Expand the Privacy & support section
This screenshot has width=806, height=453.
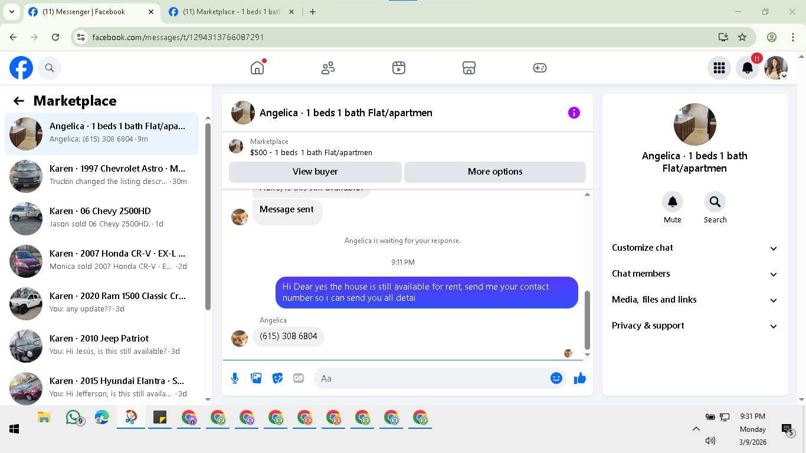(694, 326)
